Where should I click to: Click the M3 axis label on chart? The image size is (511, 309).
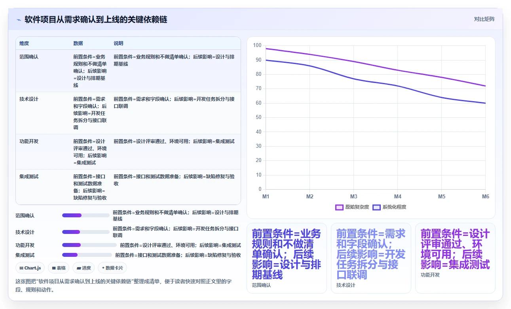(x=353, y=197)
